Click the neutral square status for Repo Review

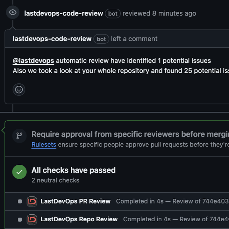pos(20,219)
